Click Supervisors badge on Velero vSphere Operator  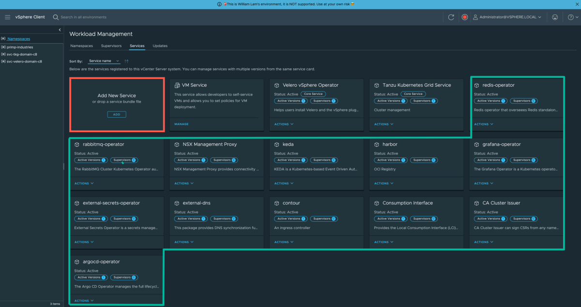[323, 101]
